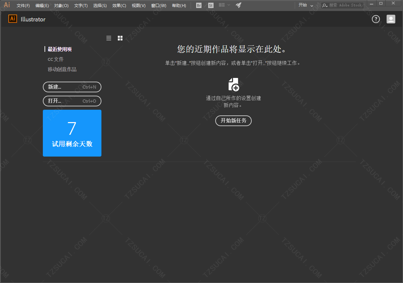Click the 打开... button

(72, 101)
